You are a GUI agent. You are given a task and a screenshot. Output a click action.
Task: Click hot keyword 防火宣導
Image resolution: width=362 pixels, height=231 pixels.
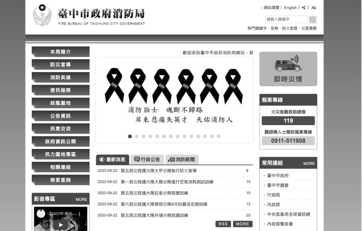pyautogui.click(x=290, y=29)
